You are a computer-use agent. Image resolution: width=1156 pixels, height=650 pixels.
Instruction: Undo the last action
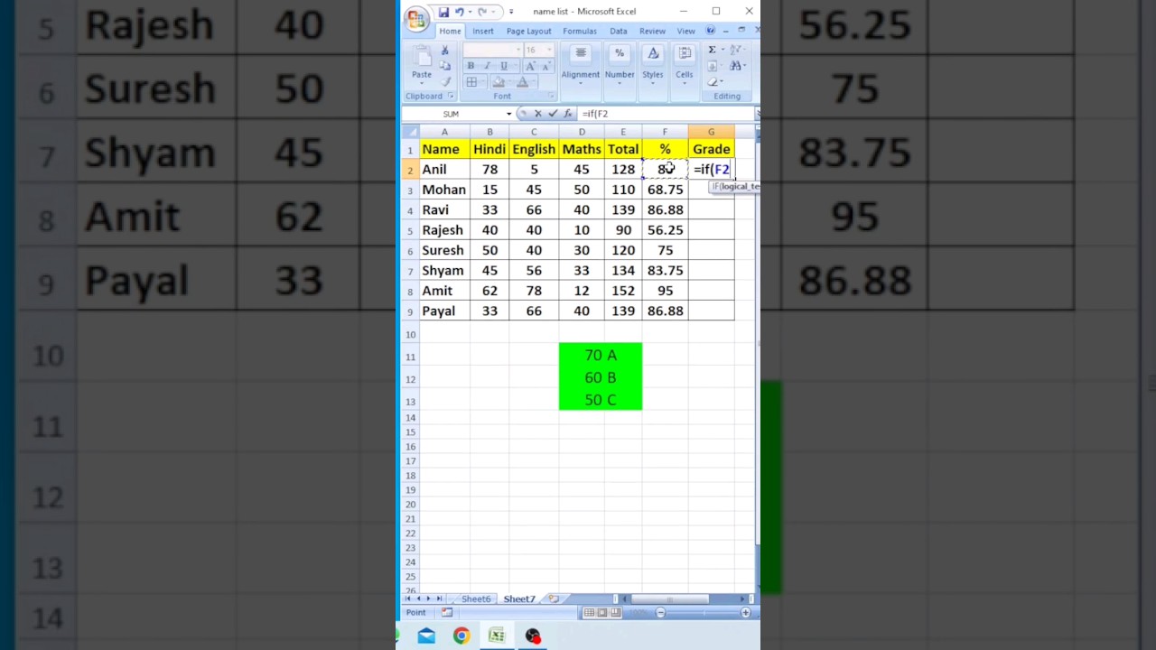click(x=460, y=12)
